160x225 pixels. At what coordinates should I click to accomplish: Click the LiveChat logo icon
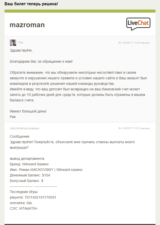(138, 24)
